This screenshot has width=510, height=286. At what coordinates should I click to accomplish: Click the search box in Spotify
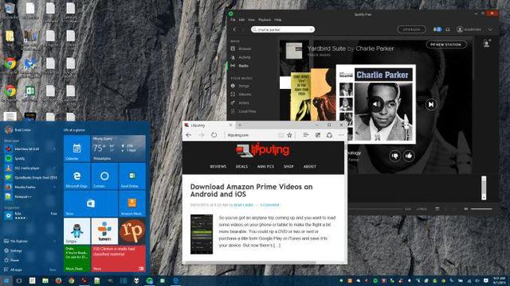283,29
